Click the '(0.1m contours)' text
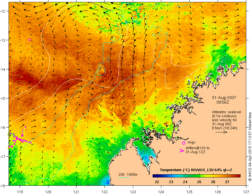Viewport: 252px width, 194px height. click(224, 116)
